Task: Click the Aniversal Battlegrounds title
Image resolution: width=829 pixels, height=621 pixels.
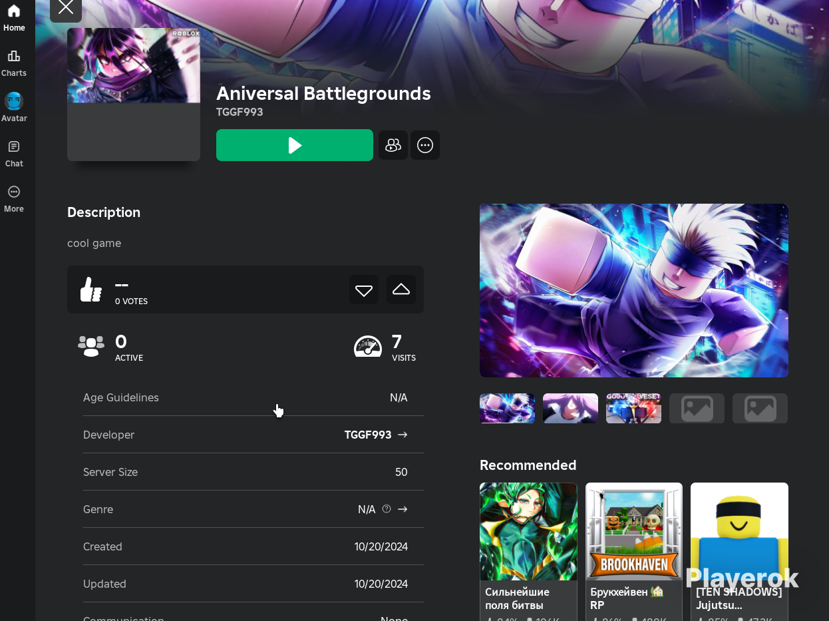Action: 323,93
